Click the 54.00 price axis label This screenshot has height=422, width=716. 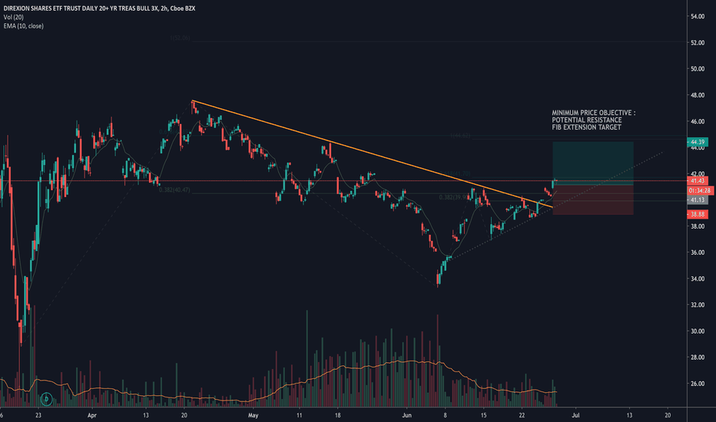pyautogui.click(x=698, y=16)
